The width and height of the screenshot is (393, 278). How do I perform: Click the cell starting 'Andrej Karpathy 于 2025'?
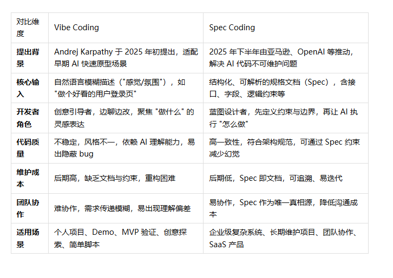126,58
